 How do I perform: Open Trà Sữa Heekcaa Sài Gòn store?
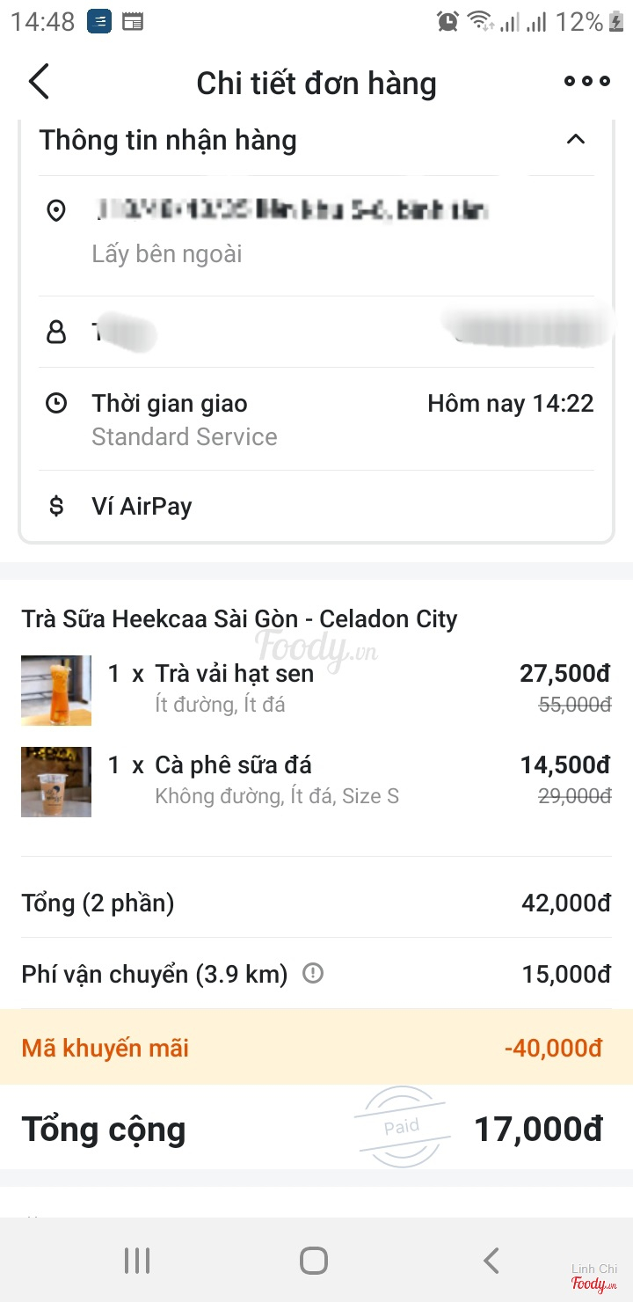239,618
